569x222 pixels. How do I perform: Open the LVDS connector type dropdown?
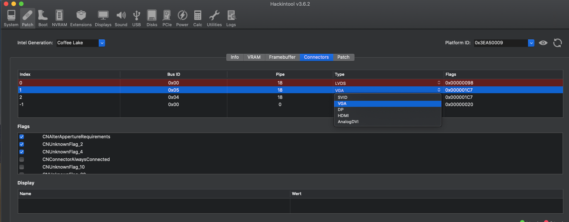(x=439, y=83)
